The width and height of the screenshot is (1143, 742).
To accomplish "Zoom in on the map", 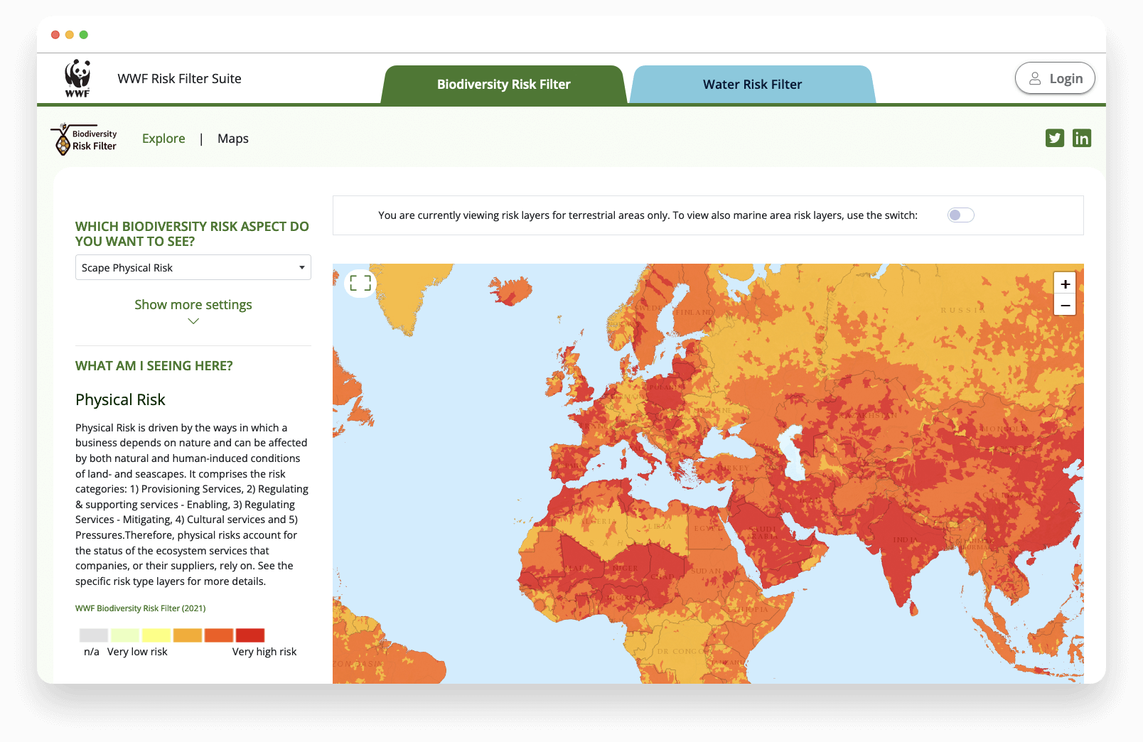I will 1065,283.
